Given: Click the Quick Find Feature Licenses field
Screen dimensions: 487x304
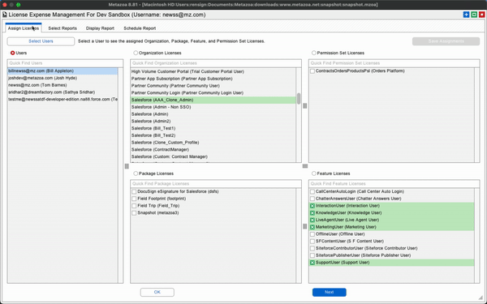Looking at the screenshot, I should (x=394, y=184).
